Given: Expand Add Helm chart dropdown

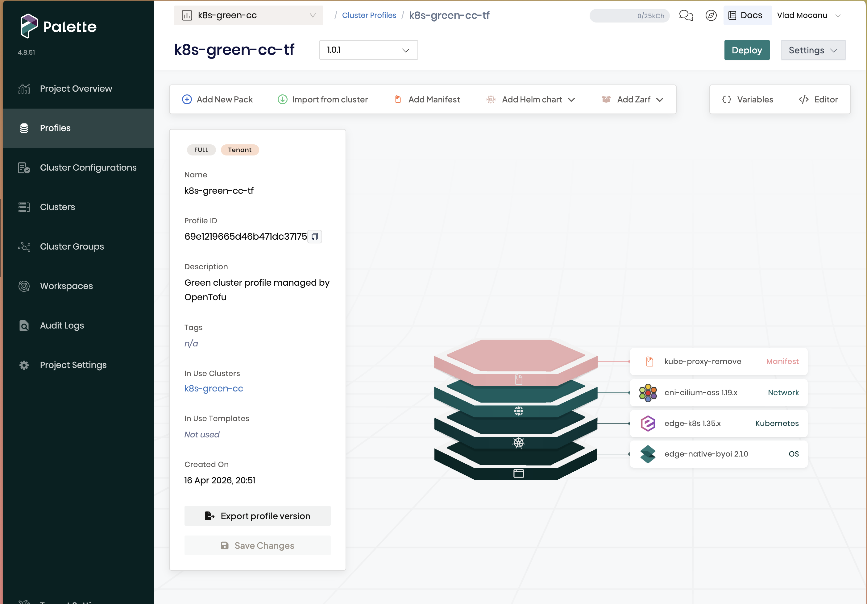Looking at the screenshot, I should coord(531,100).
